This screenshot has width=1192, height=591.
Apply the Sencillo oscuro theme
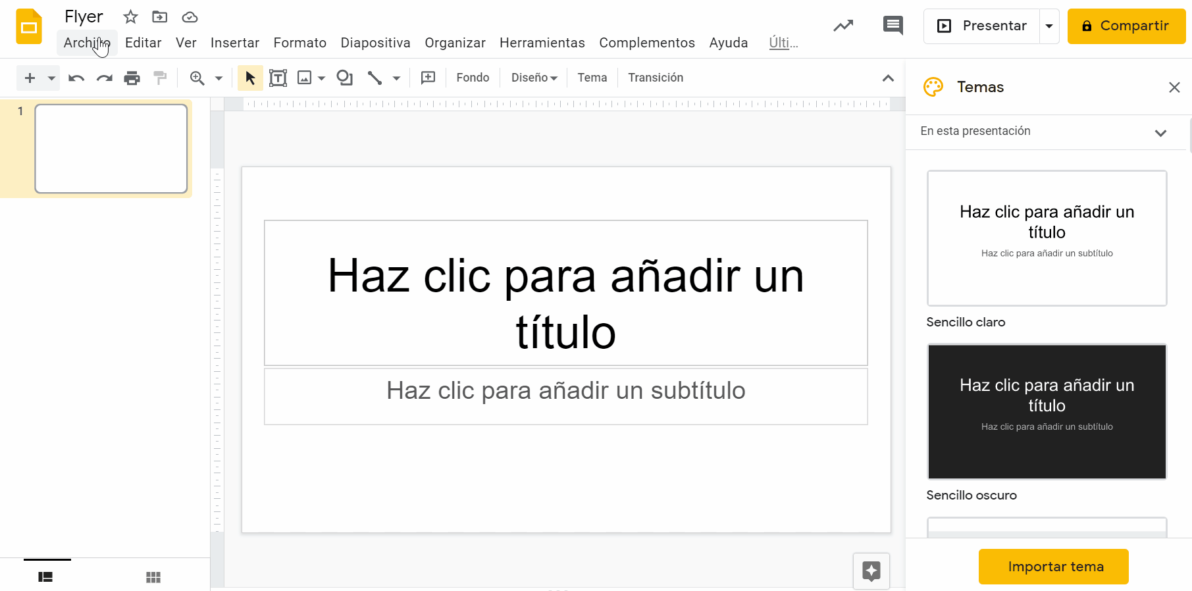(1047, 411)
